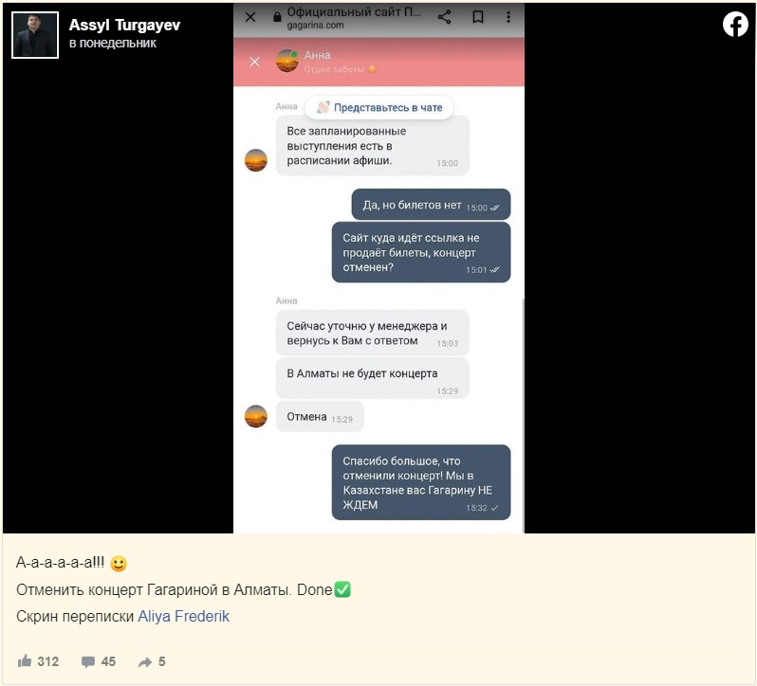Click the chat scrollbar on right edge
757x686 pixels.
click(523, 415)
